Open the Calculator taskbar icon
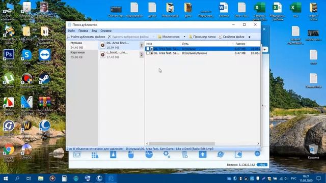Image resolution: width=326 pixels, height=183 pixels. (x=64, y=178)
